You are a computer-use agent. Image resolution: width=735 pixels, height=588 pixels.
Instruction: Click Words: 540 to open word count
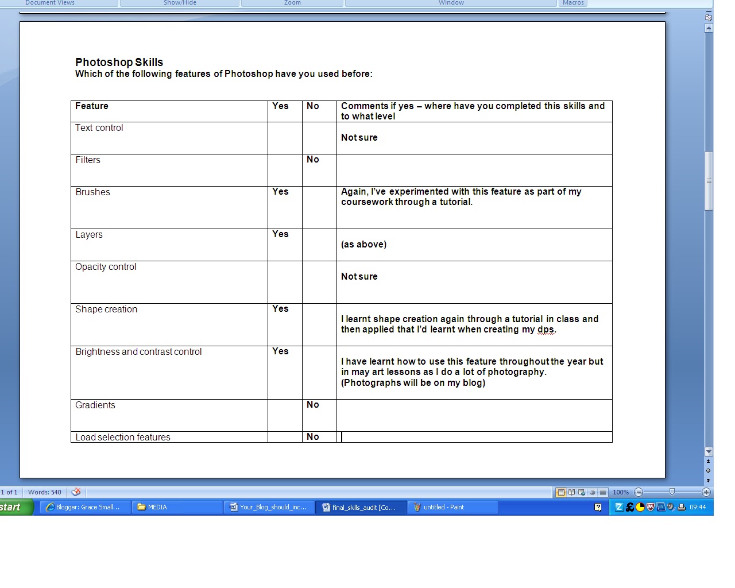pos(44,492)
